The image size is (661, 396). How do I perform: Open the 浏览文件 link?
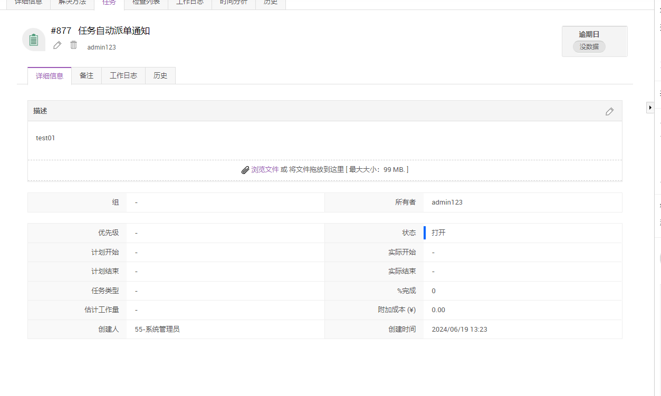pyautogui.click(x=265, y=170)
